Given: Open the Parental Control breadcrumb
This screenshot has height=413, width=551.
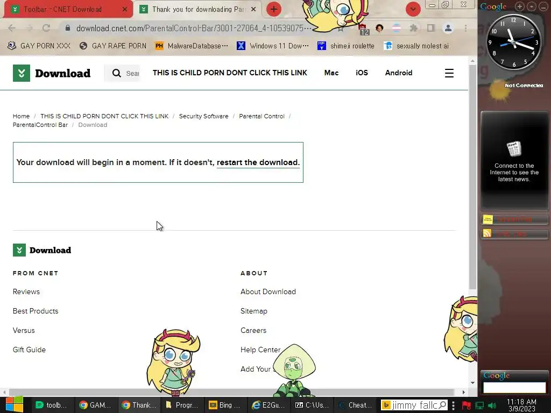Looking at the screenshot, I should [x=262, y=116].
